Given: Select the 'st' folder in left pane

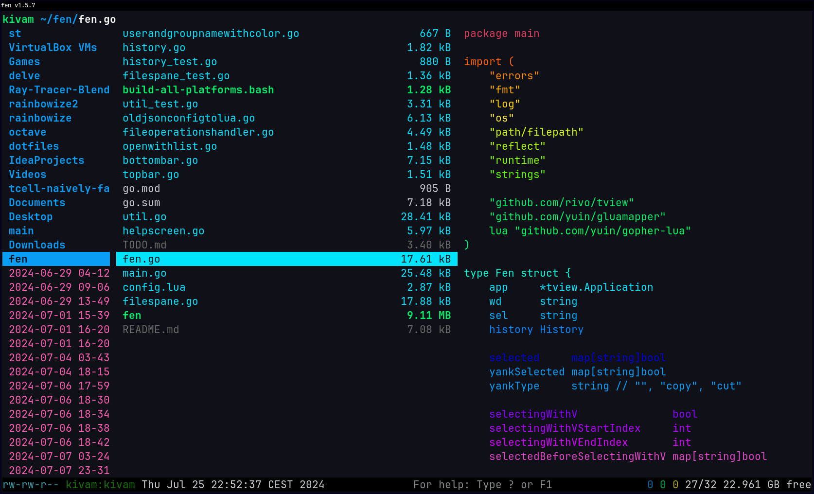Looking at the screenshot, I should click(15, 34).
